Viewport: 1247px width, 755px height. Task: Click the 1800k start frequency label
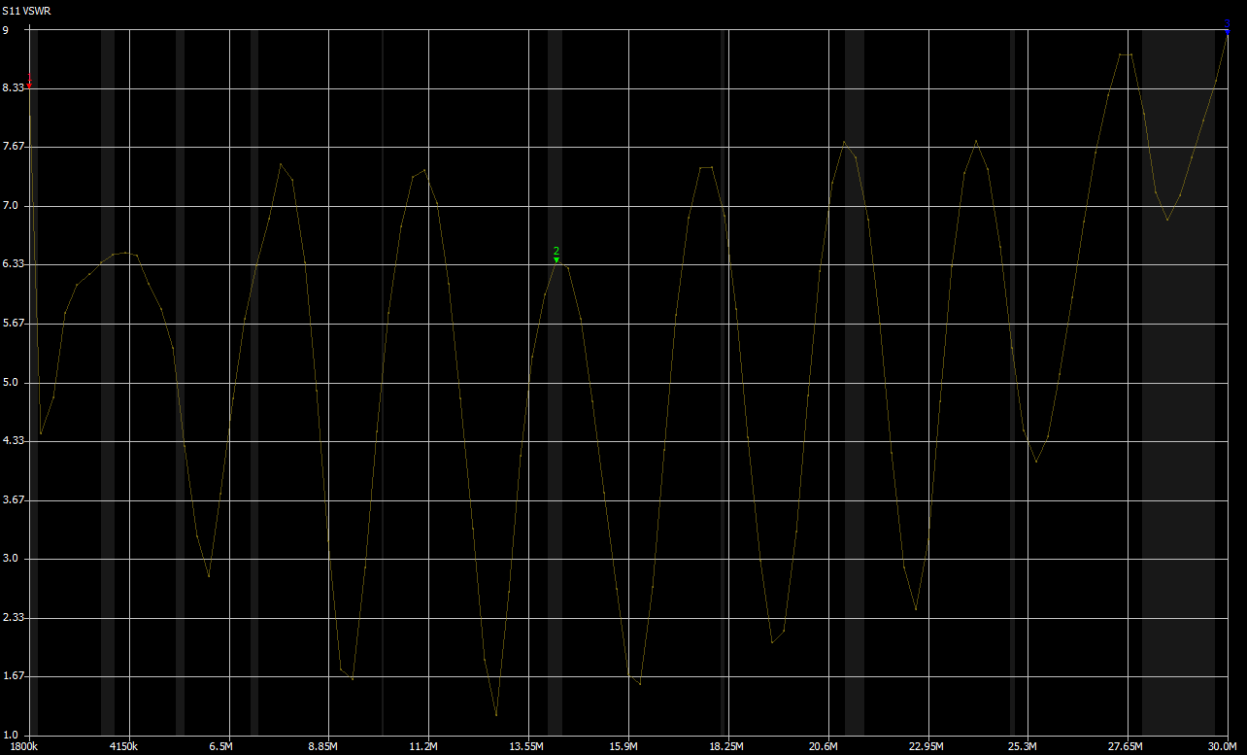tap(18, 746)
